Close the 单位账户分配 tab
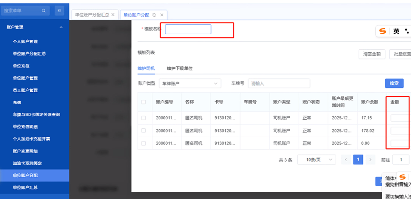 pyautogui.click(x=162, y=15)
